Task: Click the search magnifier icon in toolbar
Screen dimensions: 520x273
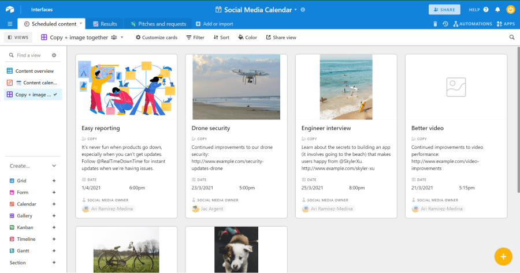Action: [x=512, y=38]
